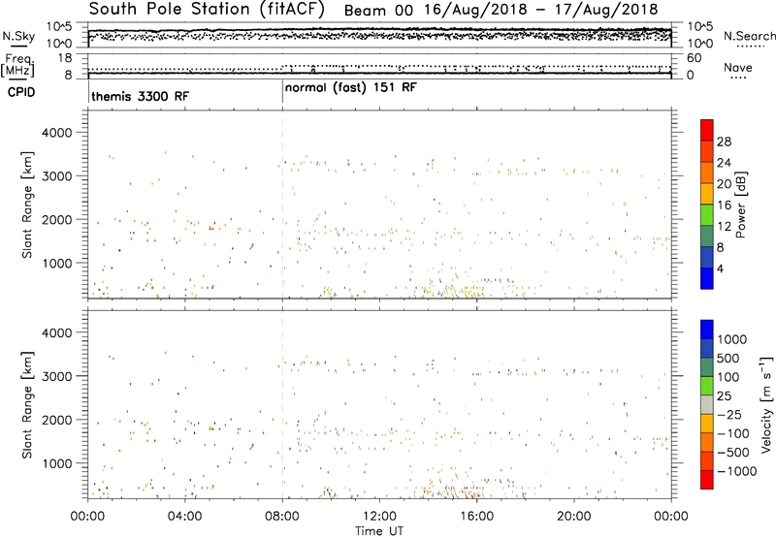Click the red top swatch of the power colorbar
This screenshot has height=537, width=776.
coord(707,130)
